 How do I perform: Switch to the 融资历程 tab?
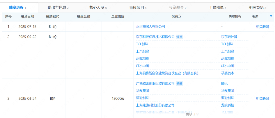click(x=18, y=7)
